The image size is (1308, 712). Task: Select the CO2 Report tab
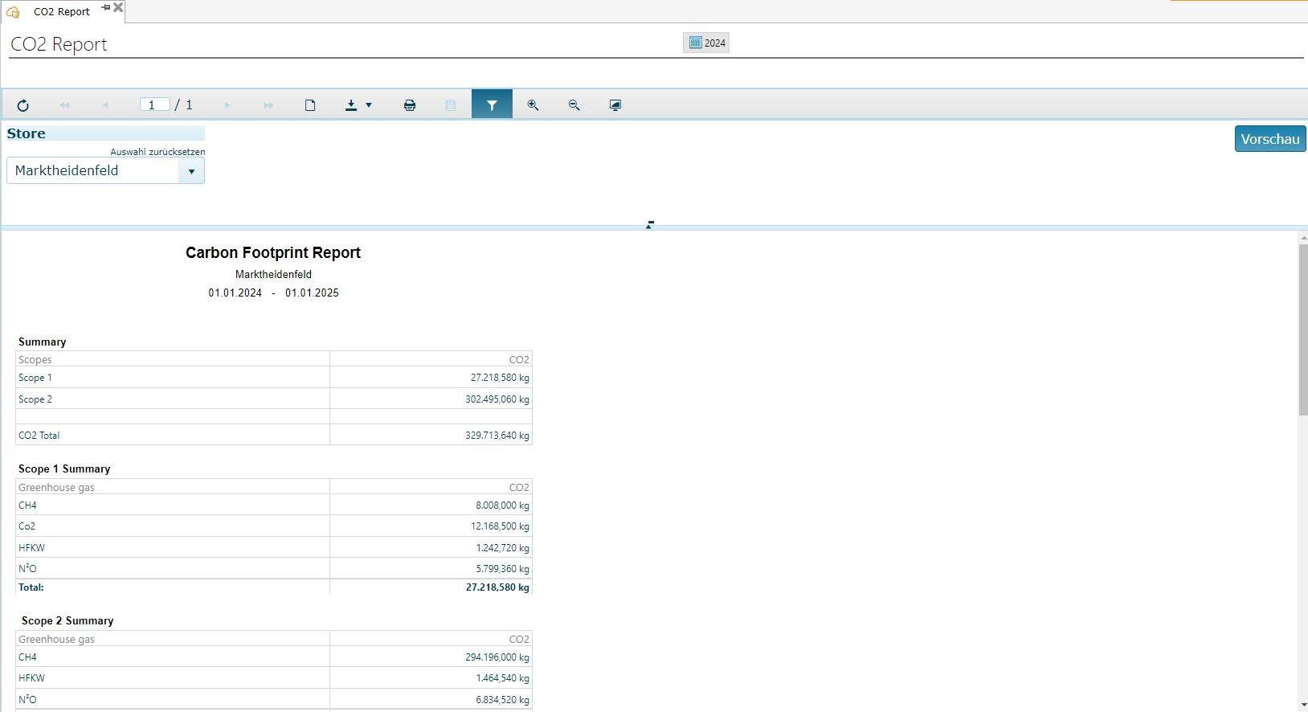click(x=61, y=12)
